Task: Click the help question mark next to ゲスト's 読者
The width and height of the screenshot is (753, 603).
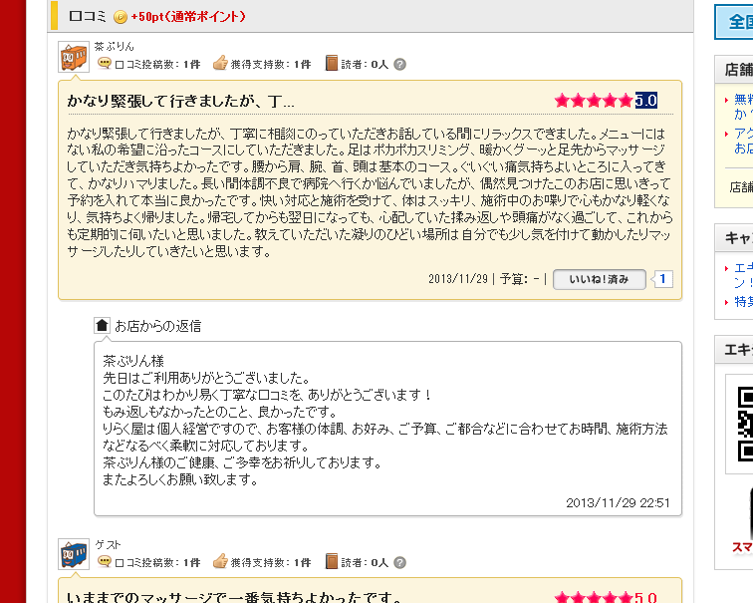Action: (399, 563)
